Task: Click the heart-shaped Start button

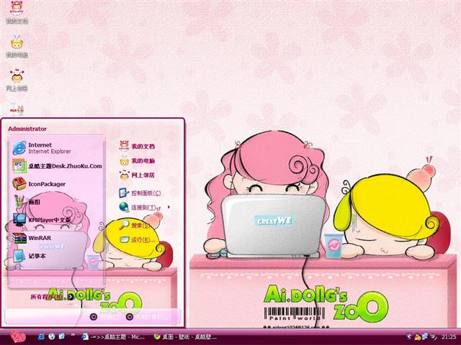Action: (17, 336)
